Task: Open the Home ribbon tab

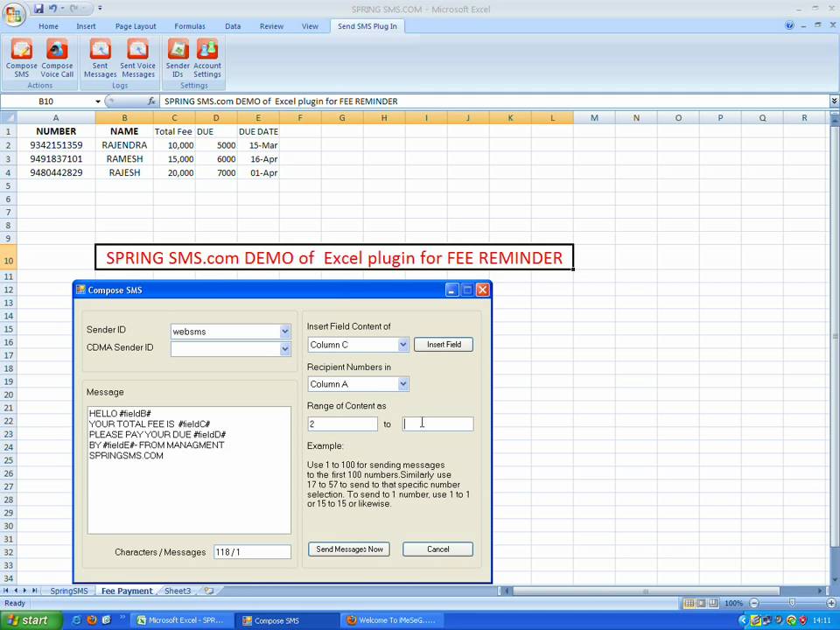Action: coord(48,26)
